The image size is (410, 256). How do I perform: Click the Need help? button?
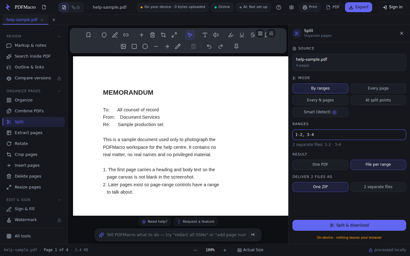155,222
